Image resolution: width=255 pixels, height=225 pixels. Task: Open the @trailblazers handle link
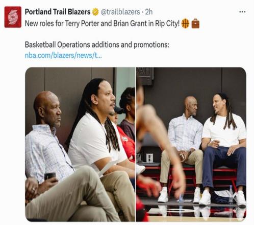click(x=120, y=12)
